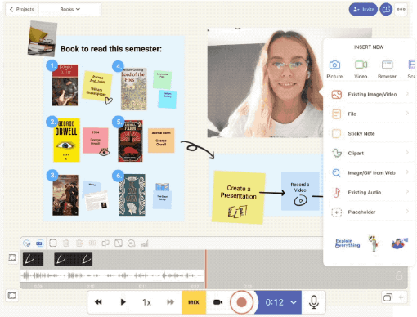Toggle the MIX recording mode
Viewport: 417px width, 317px height.
point(194,302)
